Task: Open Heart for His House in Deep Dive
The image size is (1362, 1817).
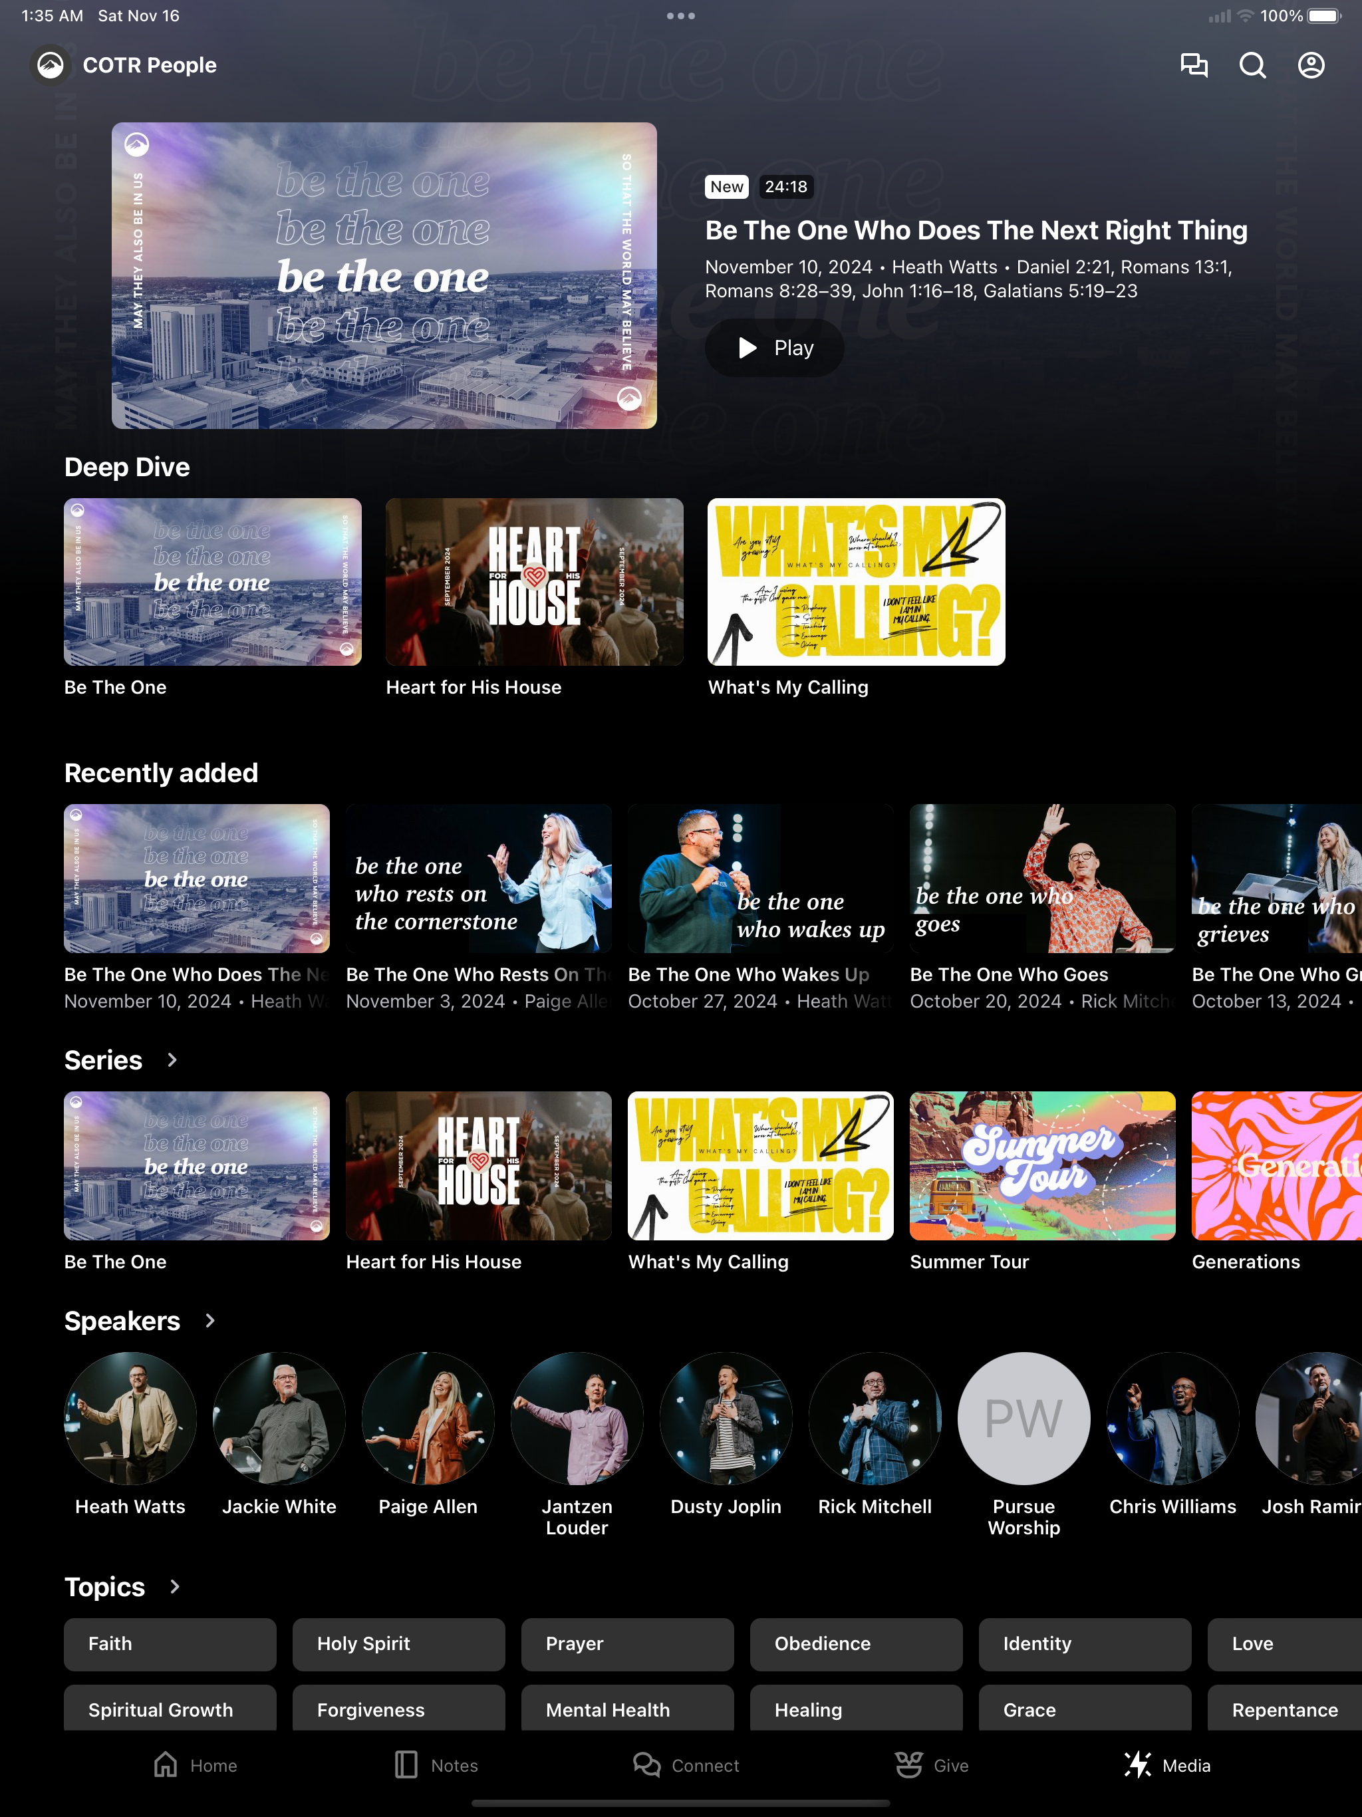Action: pyautogui.click(x=535, y=581)
